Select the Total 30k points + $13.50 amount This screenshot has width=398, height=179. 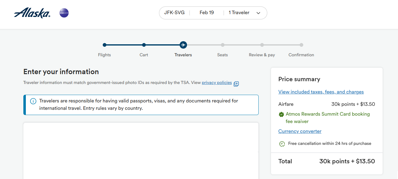pos(347,161)
